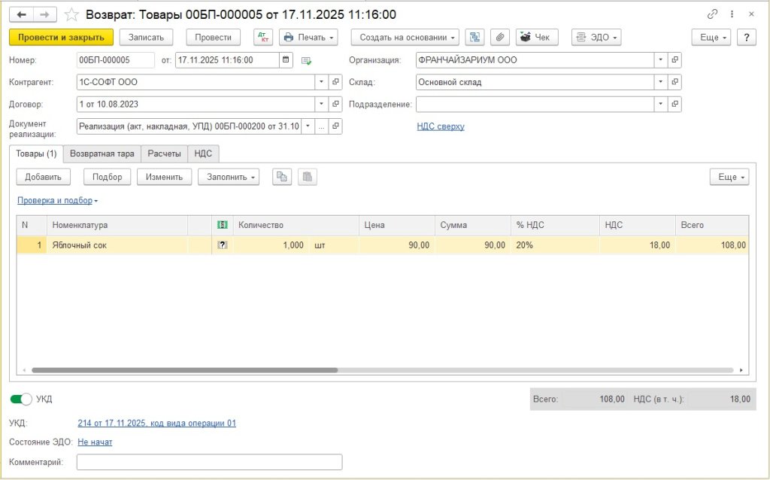Image resolution: width=770 pixels, height=480 pixels.
Task: Toggle the УКД switch off
Action: [21, 399]
